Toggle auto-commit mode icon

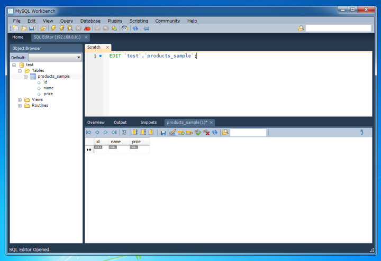(x=114, y=28)
